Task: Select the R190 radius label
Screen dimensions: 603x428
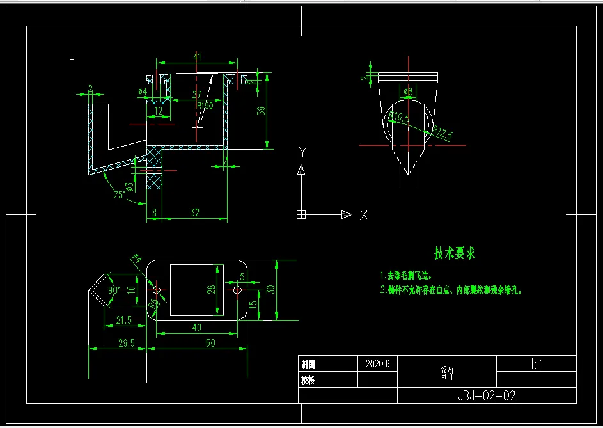Action: point(205,106)
